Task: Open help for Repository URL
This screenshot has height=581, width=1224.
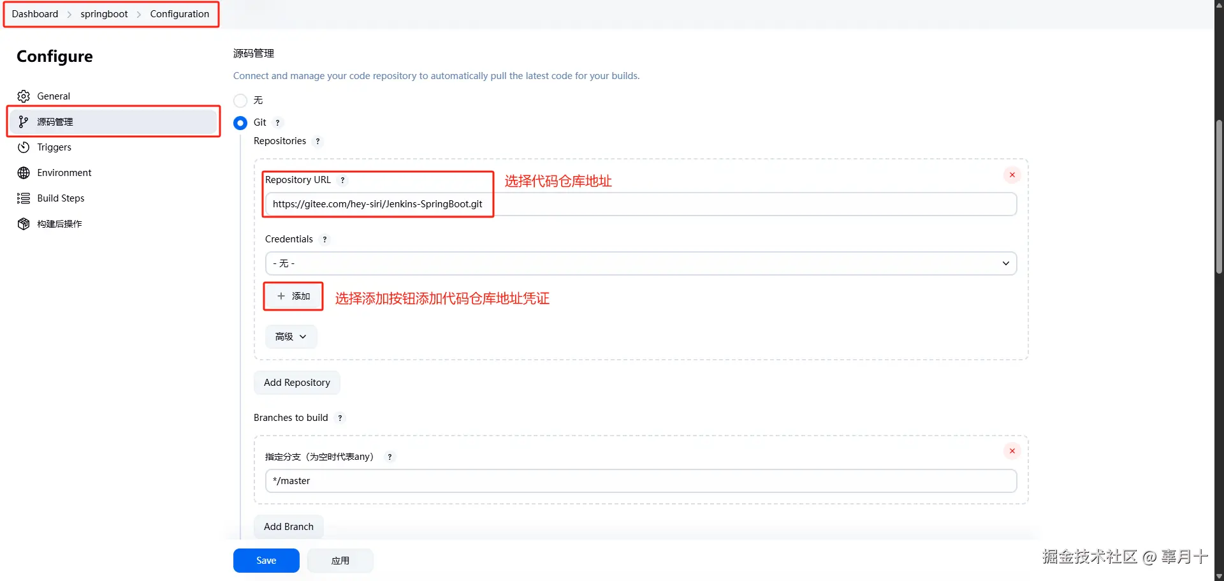Action: [x=342, y=180]
